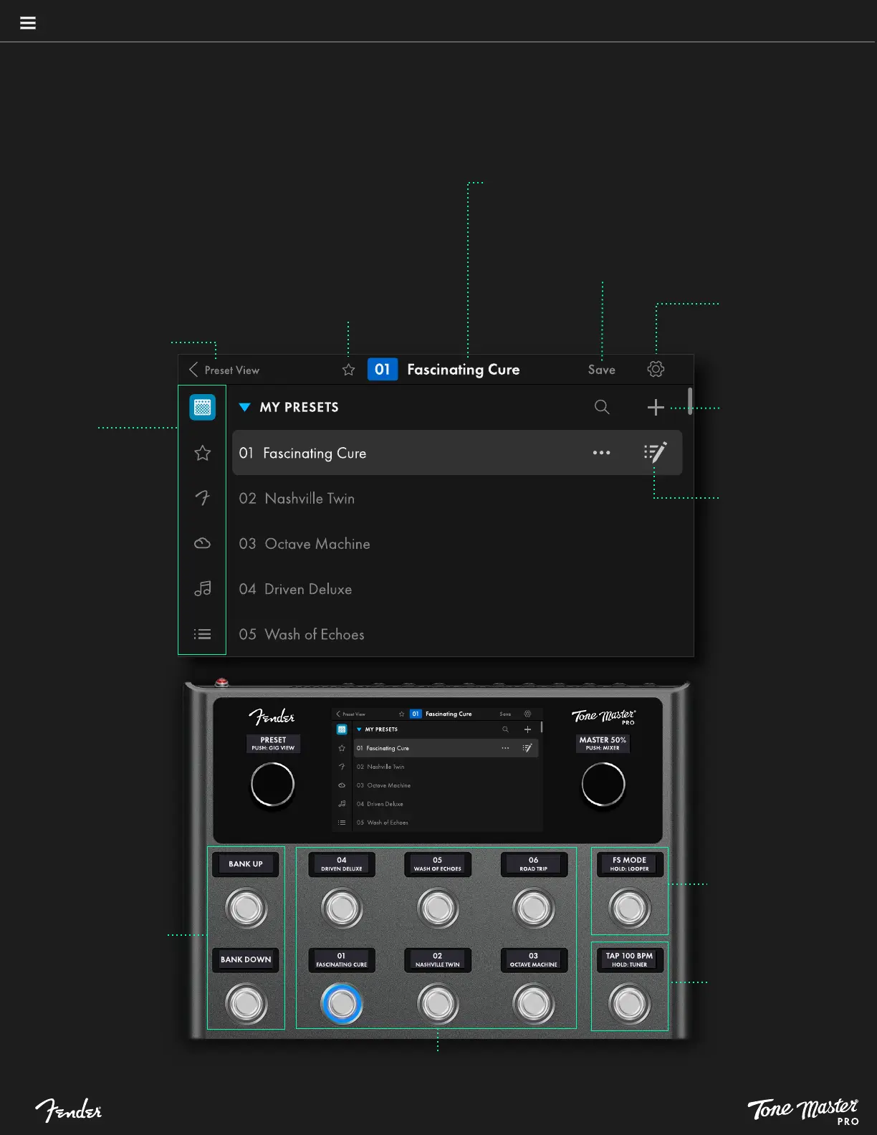Click the preset list scrollbar
Viewport: 877px width, 1135px height.
[x=690, y=401]
